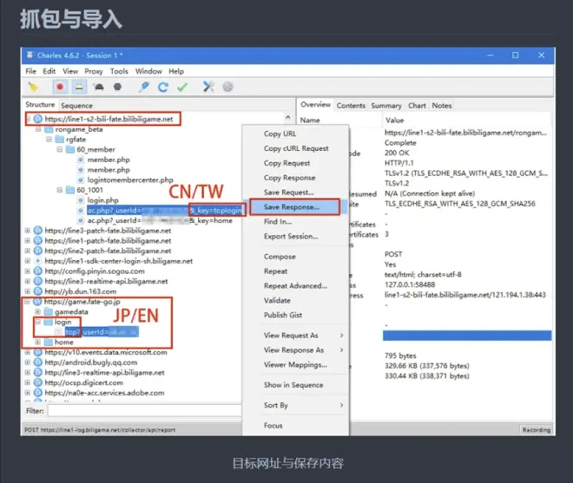This screenshot has height=483, width=573.
Task: Switch to the Summary tab
Action: click(386, 106)
